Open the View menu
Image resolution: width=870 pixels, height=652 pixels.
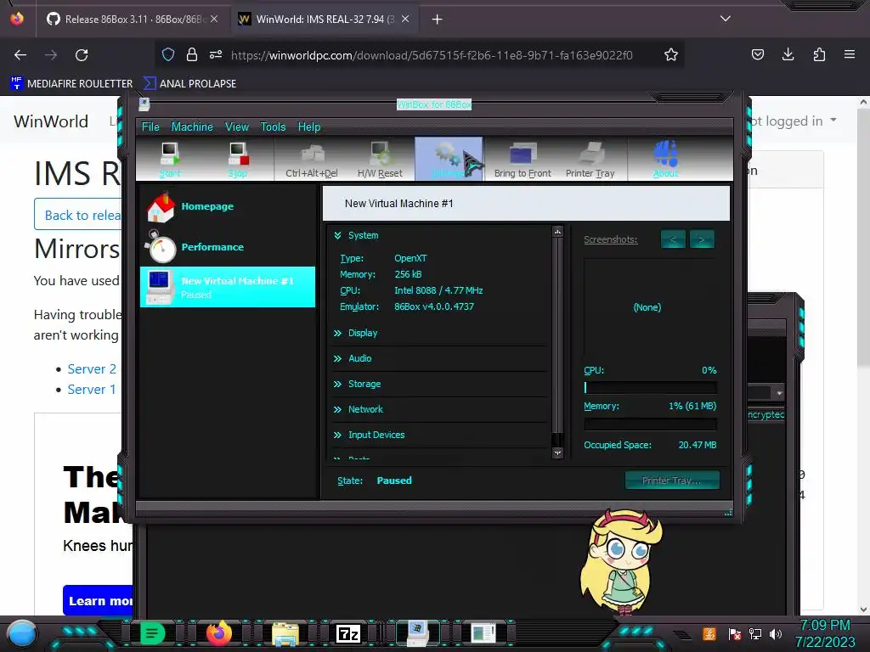[x=237, y=127]
